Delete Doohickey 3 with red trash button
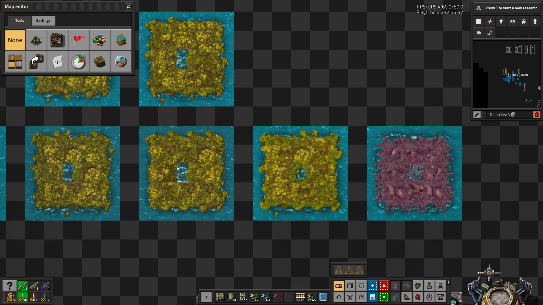This screenshot has height=305, width=543. point(536,115)
